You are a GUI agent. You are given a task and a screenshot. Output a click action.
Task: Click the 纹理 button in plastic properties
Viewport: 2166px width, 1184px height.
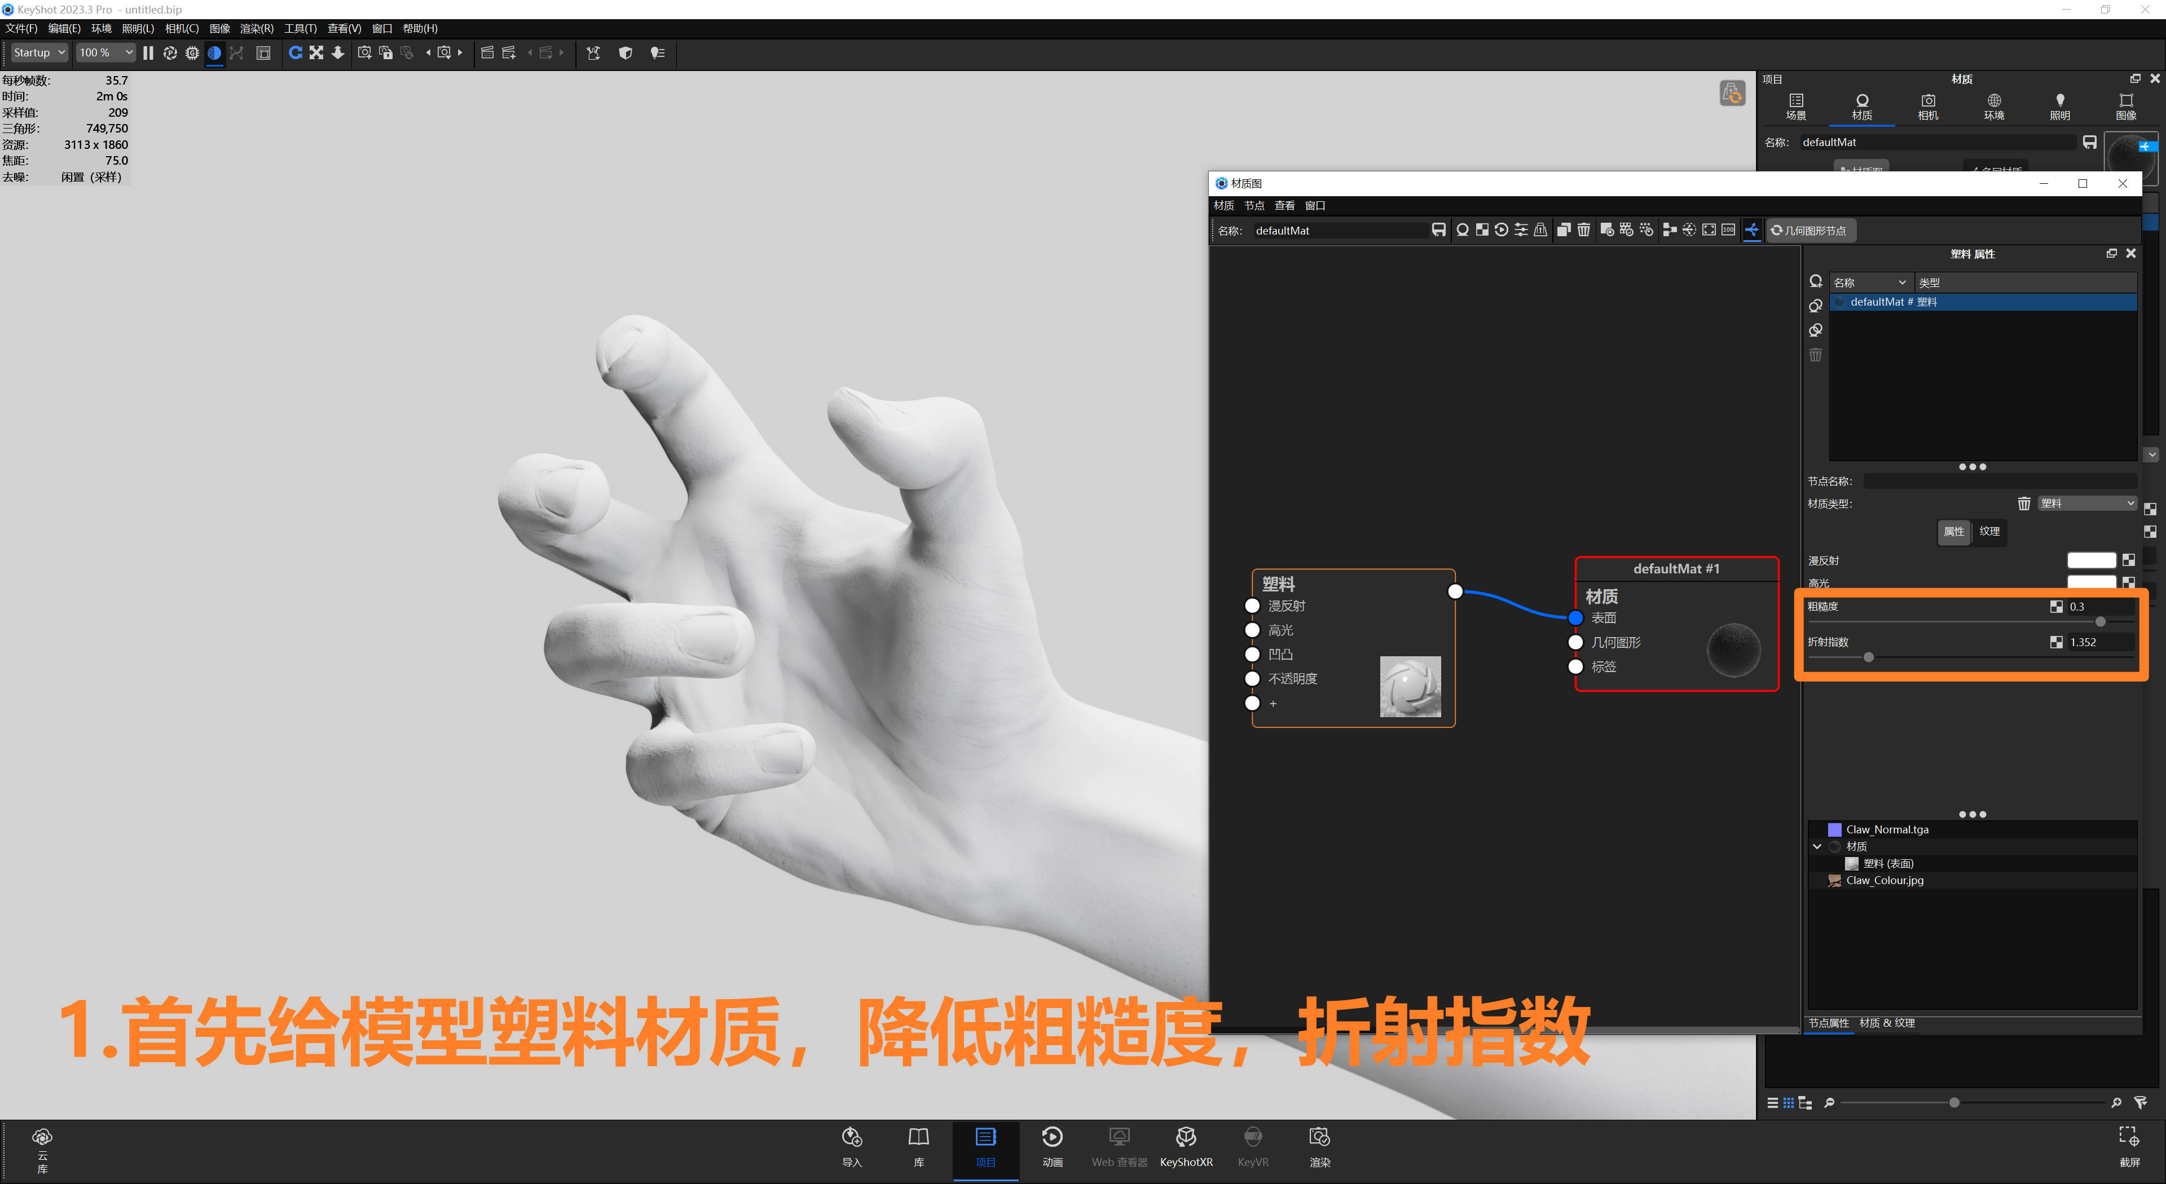pyautogui.click(x=1989, y=532)
